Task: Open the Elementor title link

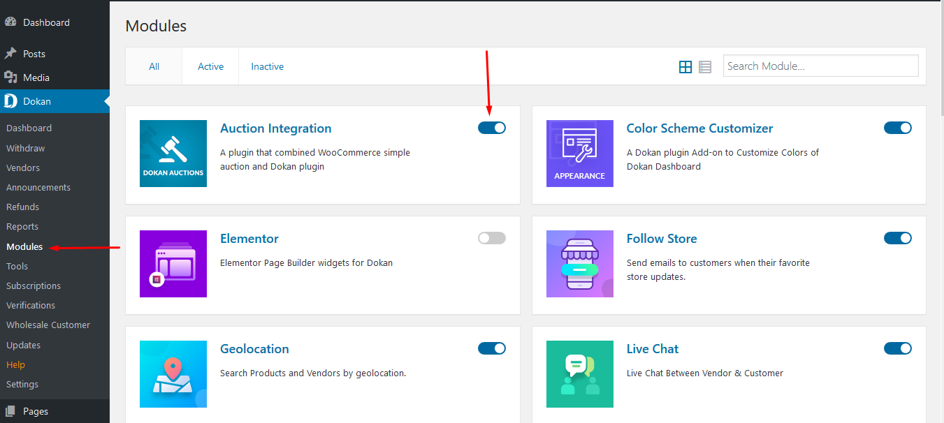Action: pos(249,239)
